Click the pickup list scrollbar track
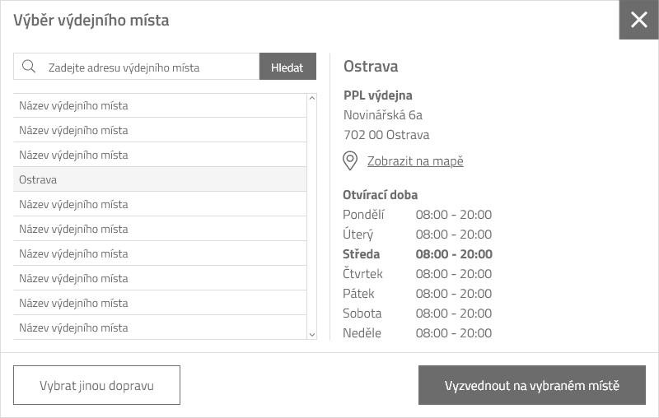Image resolution: width=659 pixels, height=418 pixels. point(311,214)
